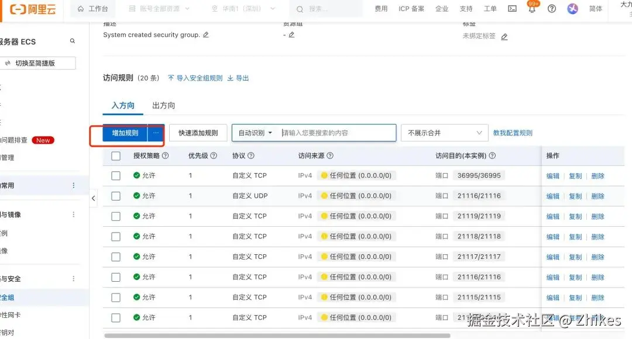Open the 自动识别 search type dropdown
This screenshot has height=339, width=632.
tap(255, 133)
